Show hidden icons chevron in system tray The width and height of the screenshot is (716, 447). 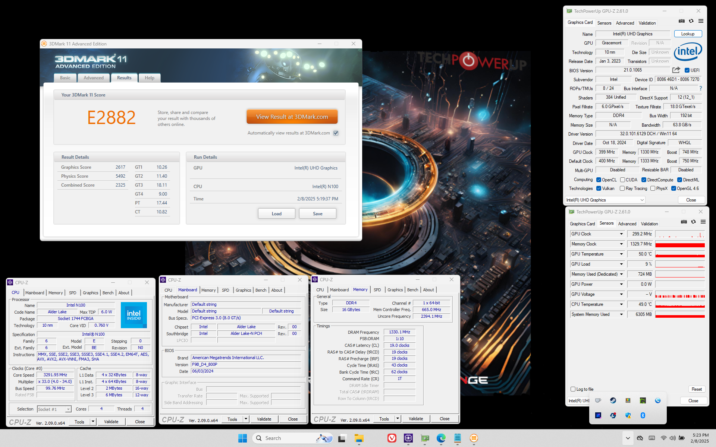[628, 438]
